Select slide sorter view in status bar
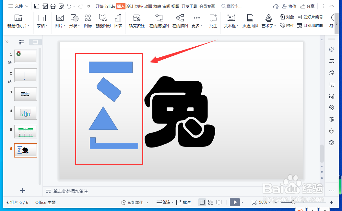Image resolution: width=342 pixels, height=211 pixels. (211, 202)
